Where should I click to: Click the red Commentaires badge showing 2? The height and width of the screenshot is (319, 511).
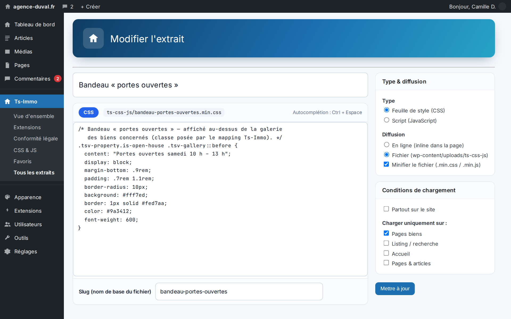(x=58, y=79)
